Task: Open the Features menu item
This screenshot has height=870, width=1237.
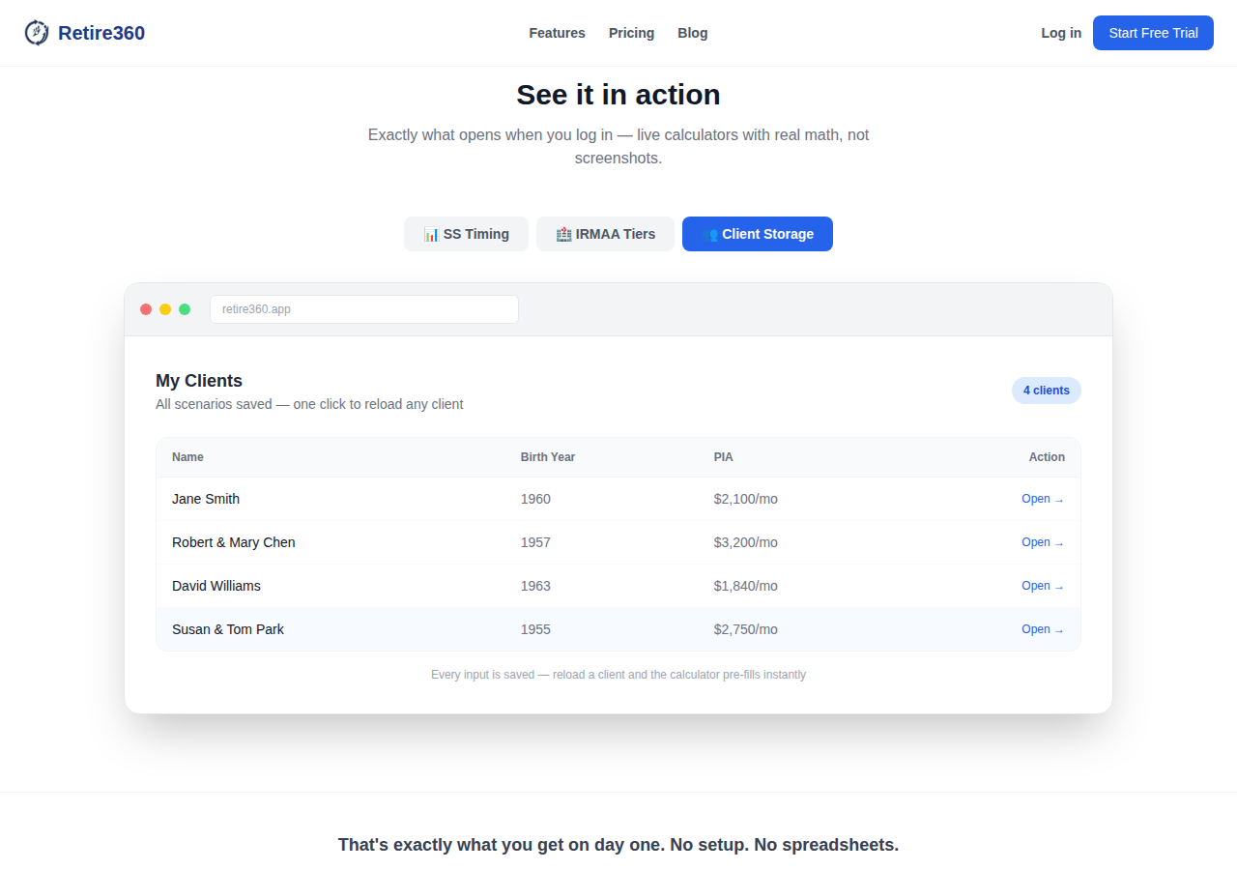Action: [557, 33]
